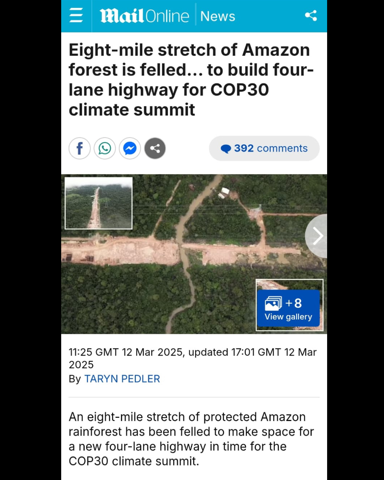Share article via Messenger

[x=130, y=148]
